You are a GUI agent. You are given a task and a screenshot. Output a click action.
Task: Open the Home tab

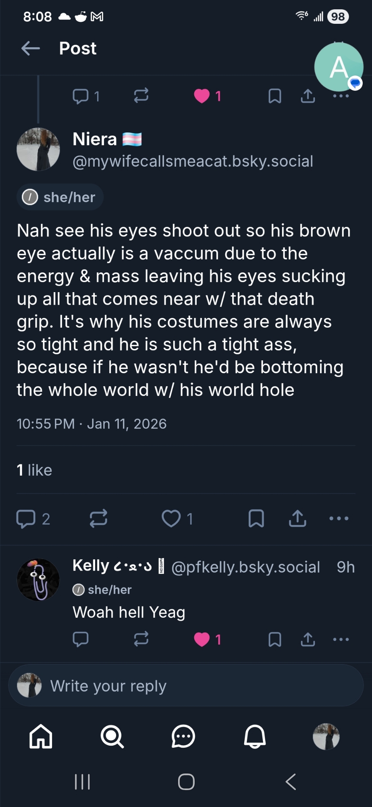(x=41, y=736)
